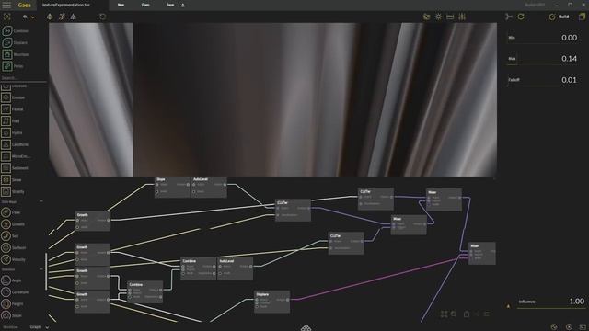Adjust the Min slider

[543, 38]
